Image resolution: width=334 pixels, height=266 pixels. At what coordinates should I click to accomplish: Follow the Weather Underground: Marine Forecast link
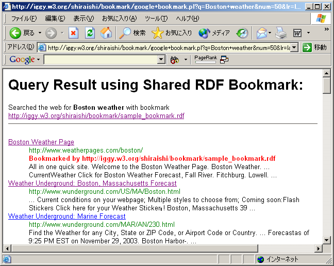[66, 216]
